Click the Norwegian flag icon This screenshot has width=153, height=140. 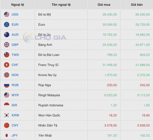pyautogui.click(x=7, y=75)
